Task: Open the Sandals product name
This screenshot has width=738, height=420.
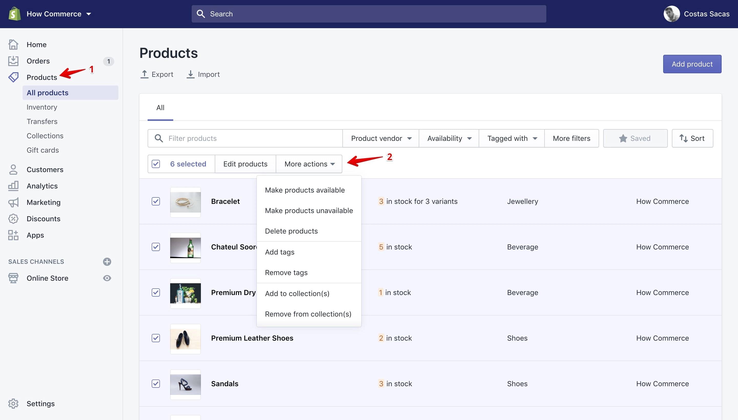Action: click(224, 384)
